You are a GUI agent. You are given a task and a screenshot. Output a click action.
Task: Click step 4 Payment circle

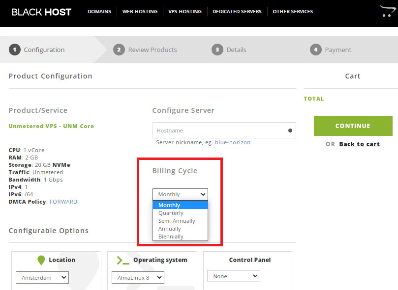tap(315, 50)
